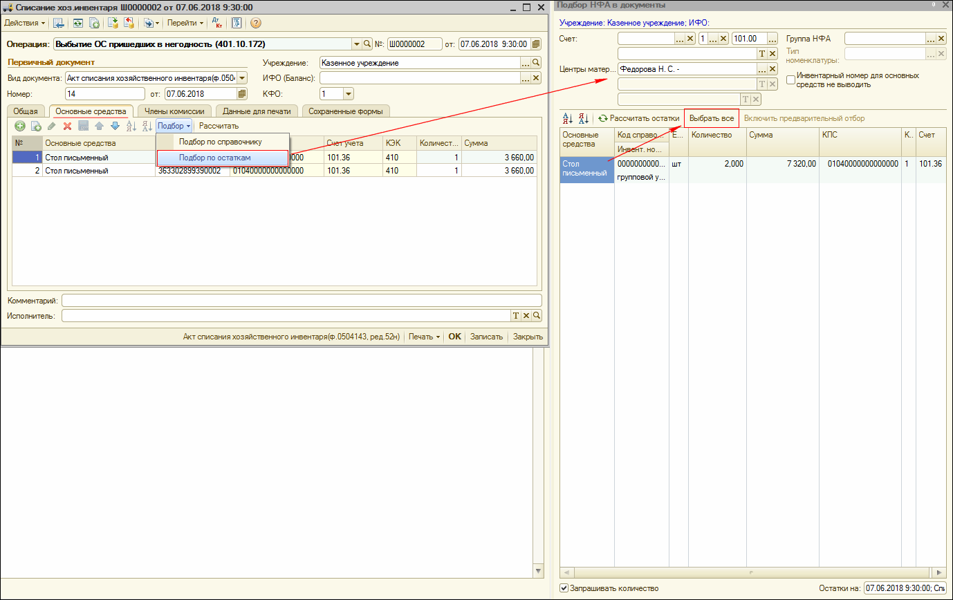Open selection for the 101.00 account field

click(772, 39)
